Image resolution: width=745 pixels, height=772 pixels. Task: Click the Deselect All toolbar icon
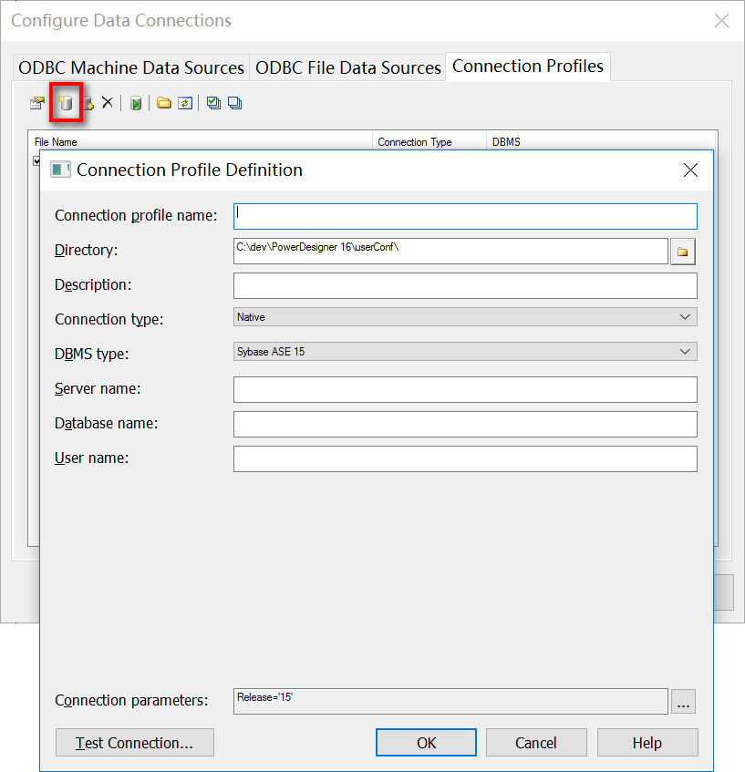[x=234, y=103]
